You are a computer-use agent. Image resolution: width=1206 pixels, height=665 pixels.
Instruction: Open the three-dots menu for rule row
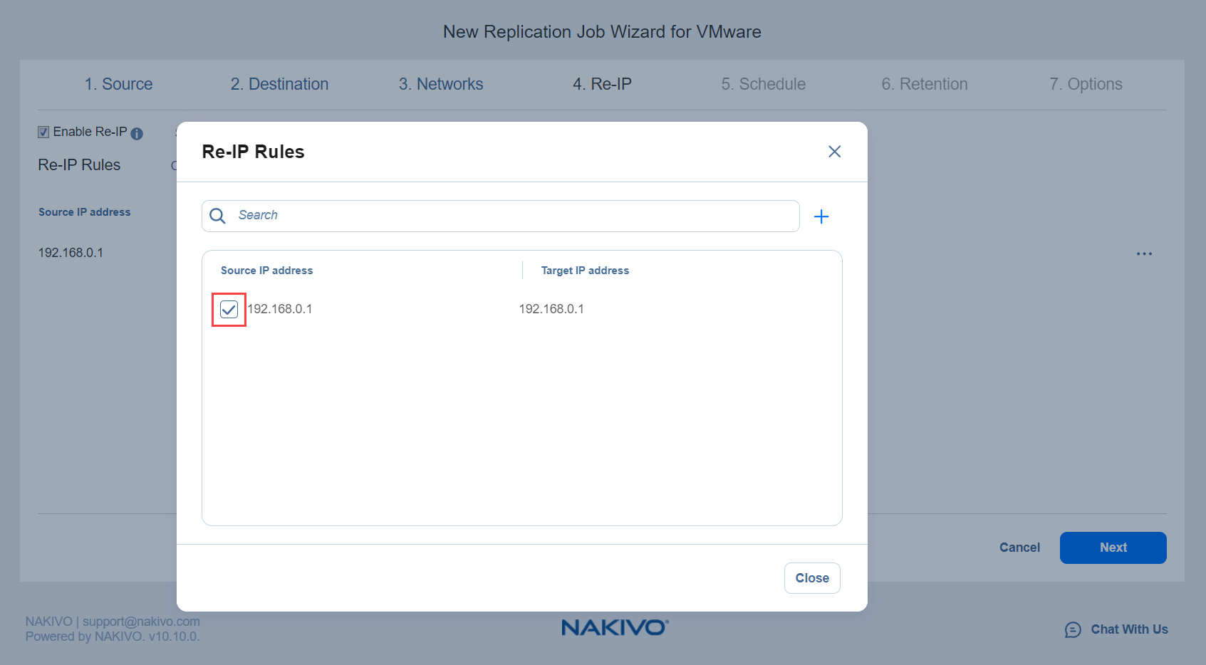[1144, 253]
